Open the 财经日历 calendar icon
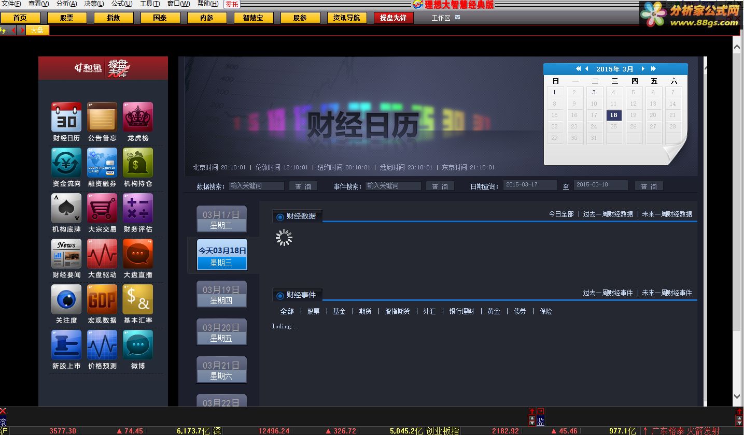 (66, 117)
